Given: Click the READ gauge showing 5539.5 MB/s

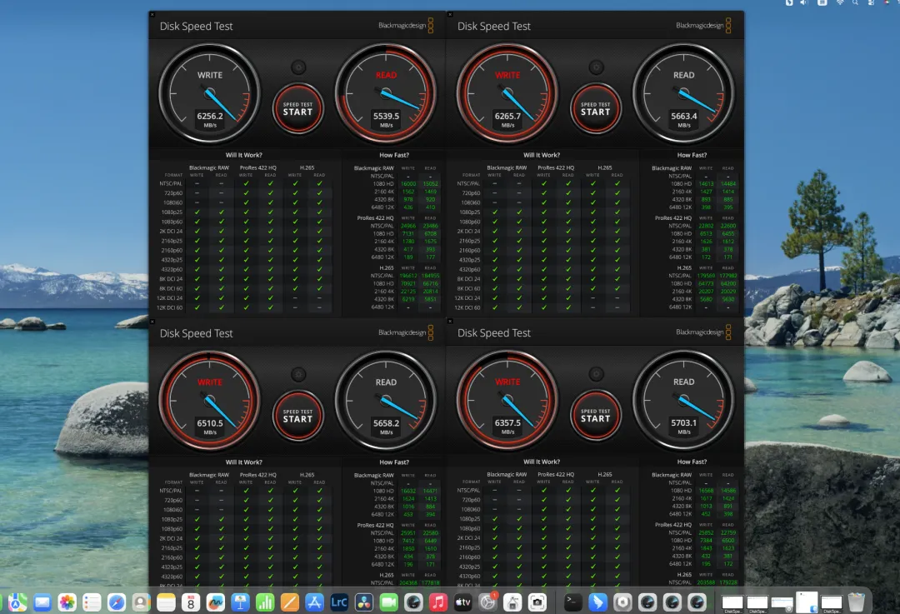Looking at the screenshot, I should [x=386, y=94].
